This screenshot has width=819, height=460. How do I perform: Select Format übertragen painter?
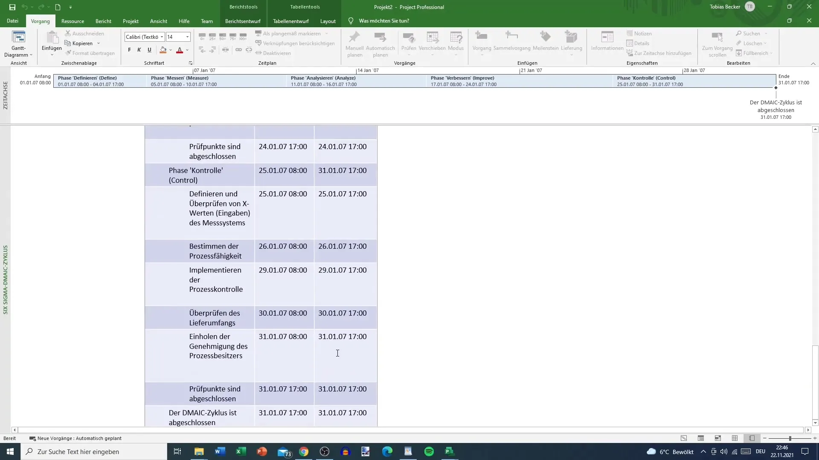click(90, 53)
